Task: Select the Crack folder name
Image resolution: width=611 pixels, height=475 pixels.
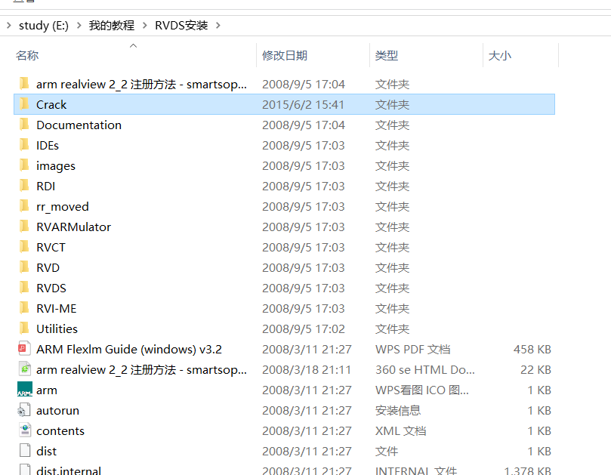Action: [x=51, y=105]
